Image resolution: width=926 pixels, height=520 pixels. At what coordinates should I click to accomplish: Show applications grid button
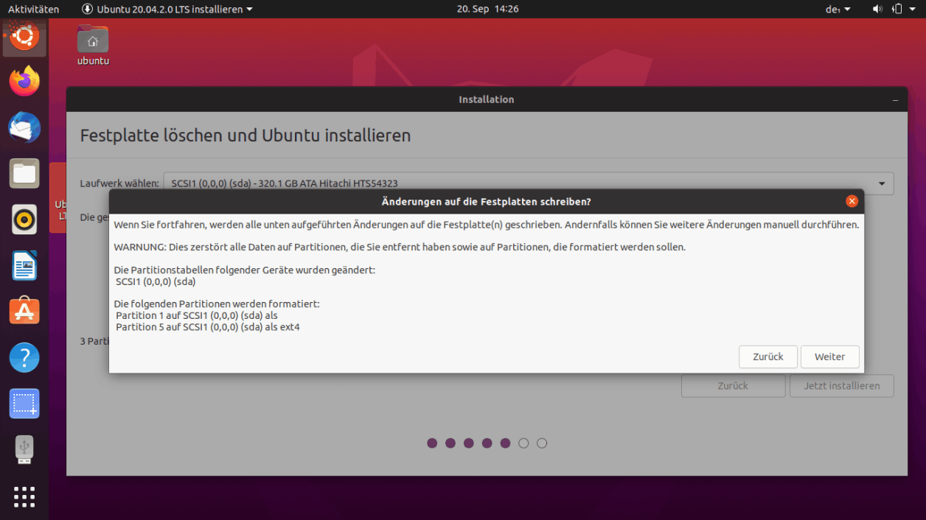(24, 496)
